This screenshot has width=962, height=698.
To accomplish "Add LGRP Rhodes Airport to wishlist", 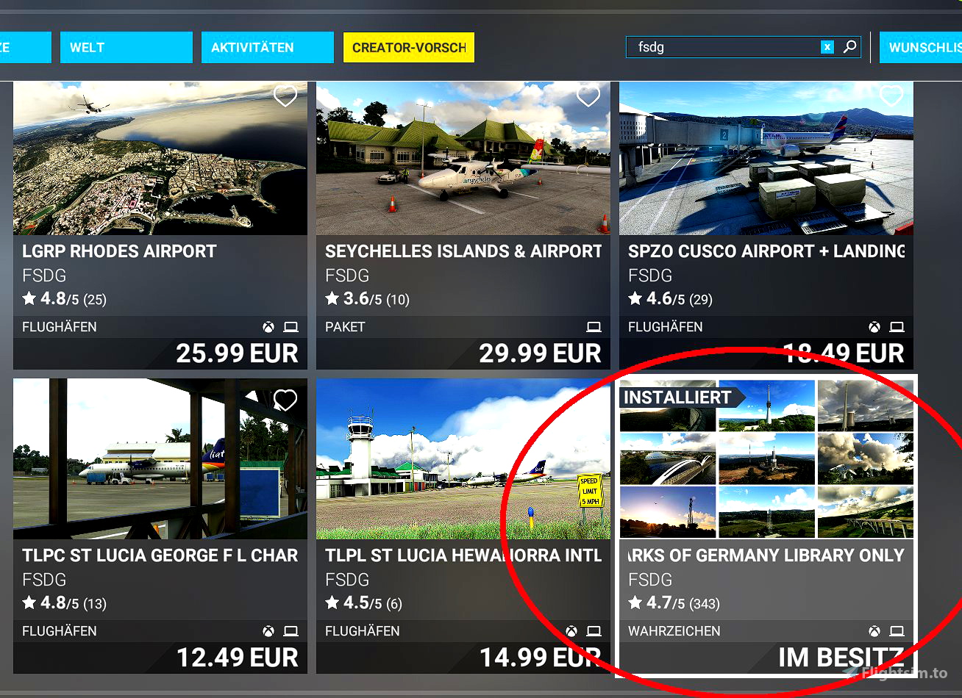I will (285, 96).
